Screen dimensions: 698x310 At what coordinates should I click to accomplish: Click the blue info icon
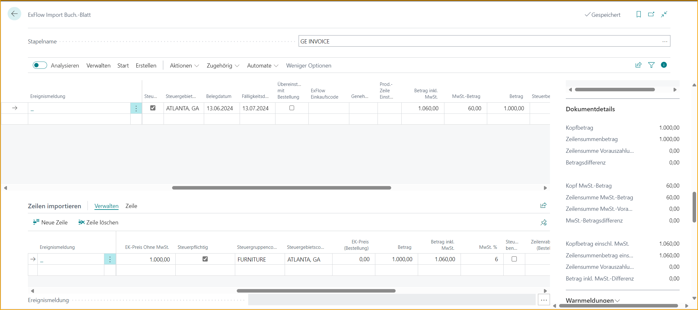click(664, 65)
